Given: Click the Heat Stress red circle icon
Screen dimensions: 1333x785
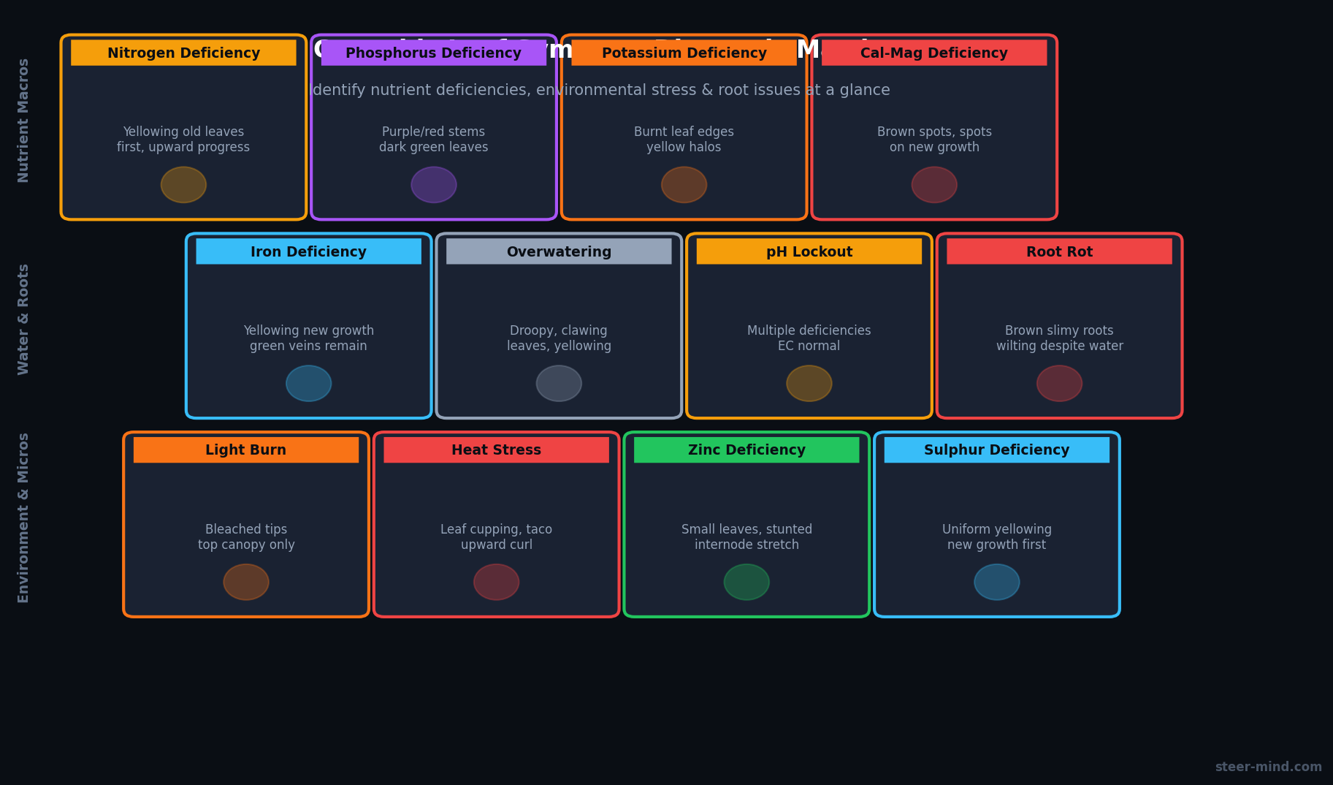Looking at the screenshot, I should tap(496, 582).
